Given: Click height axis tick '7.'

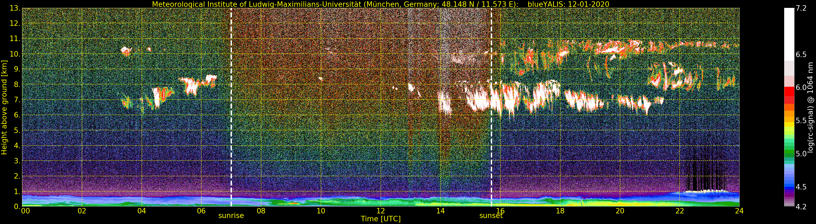Looking at the screenshot, I should click(x=17, y=100).
